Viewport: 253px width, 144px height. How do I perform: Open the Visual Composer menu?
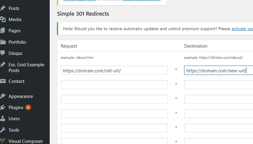click(26, 141)
